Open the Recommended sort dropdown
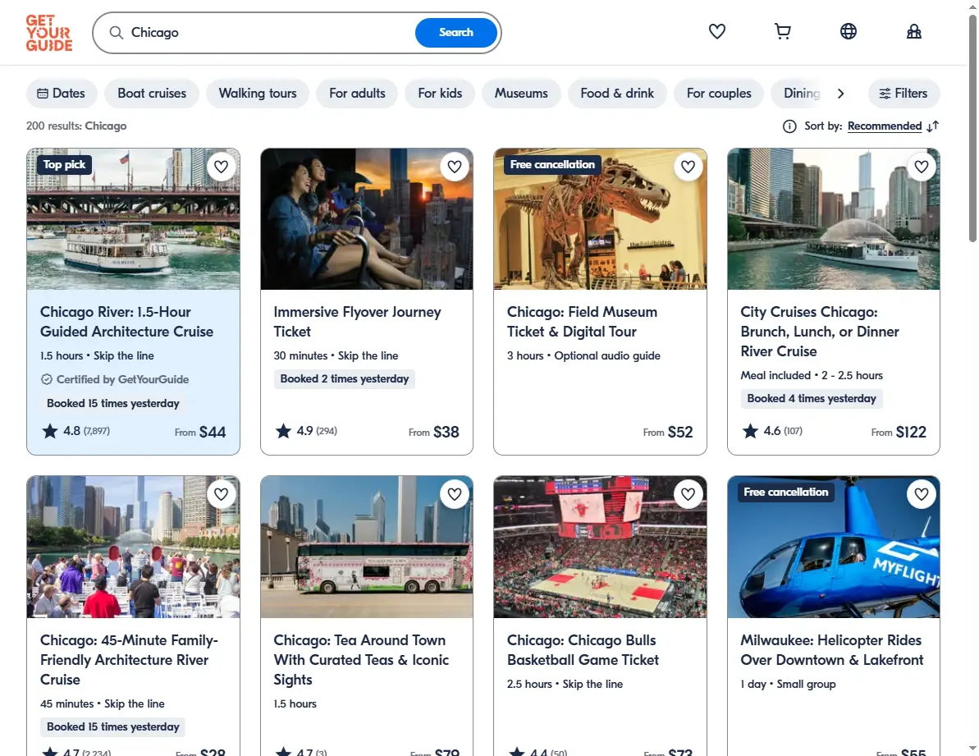The width and height of the screenshot is (979, 756). (884, 126)
